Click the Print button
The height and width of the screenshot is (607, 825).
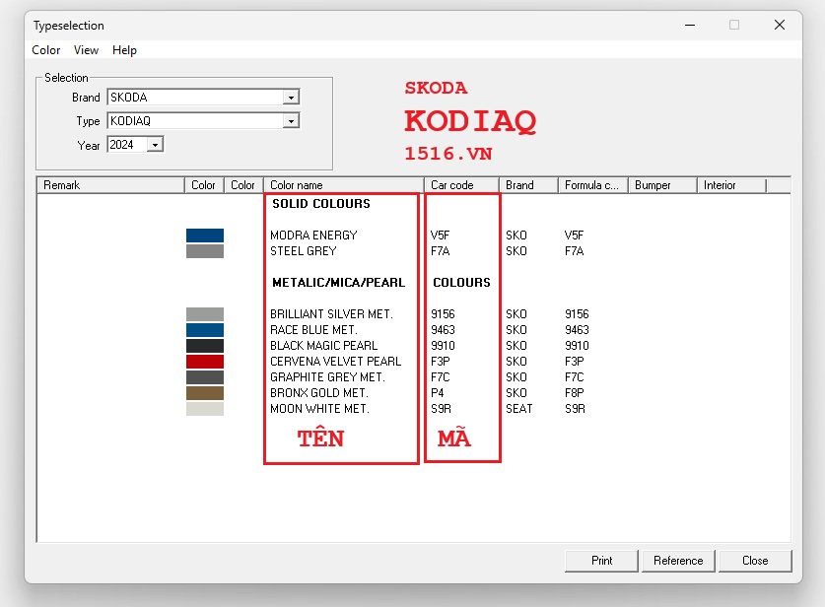pyautogui.click(x=601, y=561)
